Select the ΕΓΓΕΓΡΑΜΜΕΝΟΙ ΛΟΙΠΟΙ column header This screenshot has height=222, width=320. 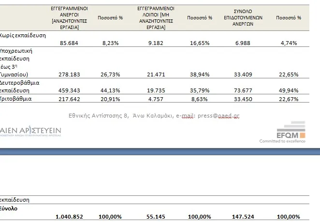(x=156, y=18)
